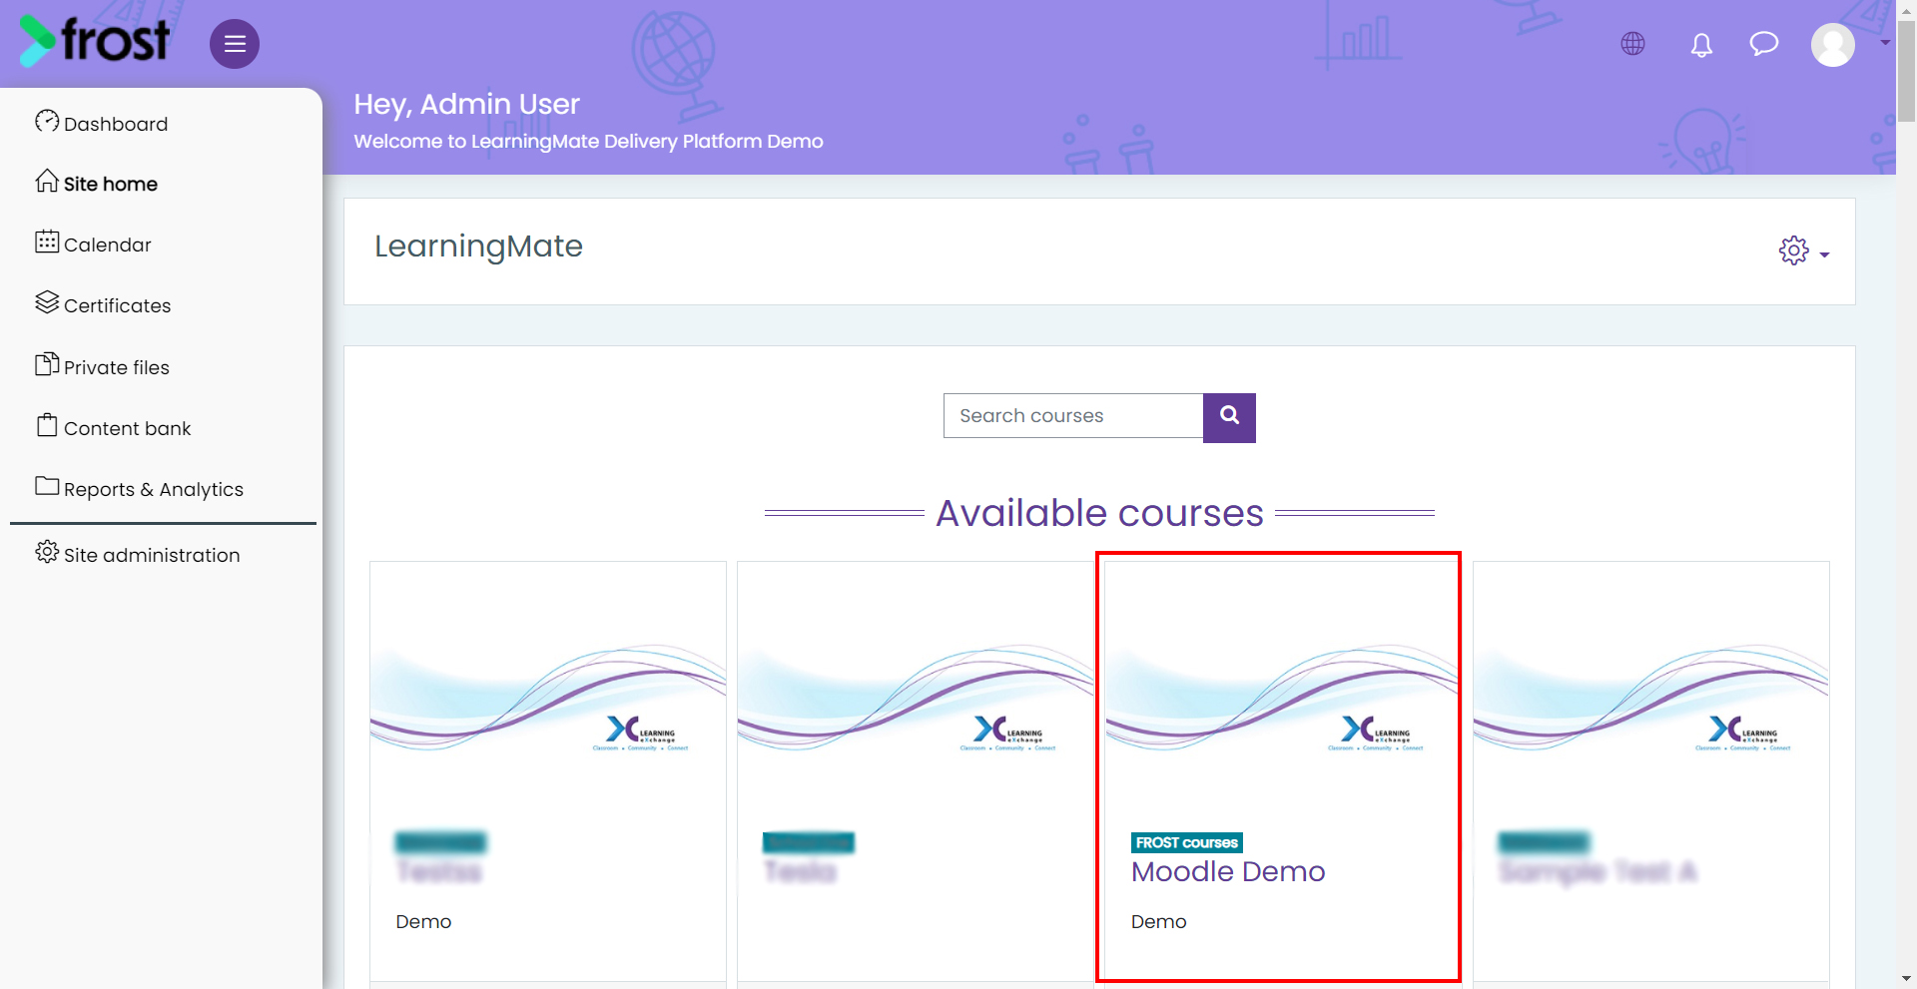The height and width of the screenshot is (989, 1917).
Task: Open Site administration settings
Action: coord(138,554)
